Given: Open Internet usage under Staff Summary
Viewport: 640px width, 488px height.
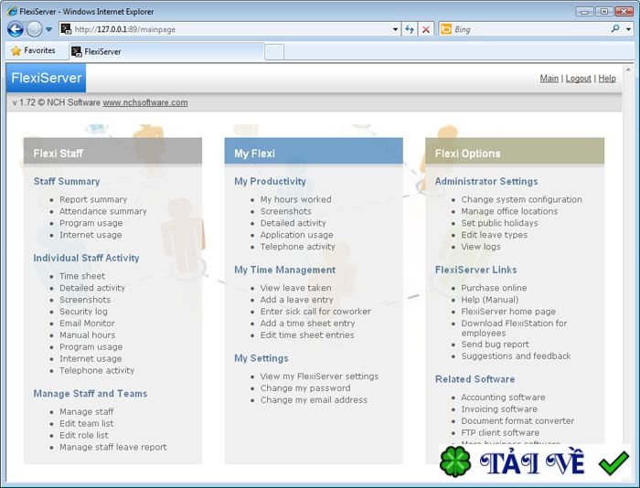Looking at the screenshot, I should (91, 235).
